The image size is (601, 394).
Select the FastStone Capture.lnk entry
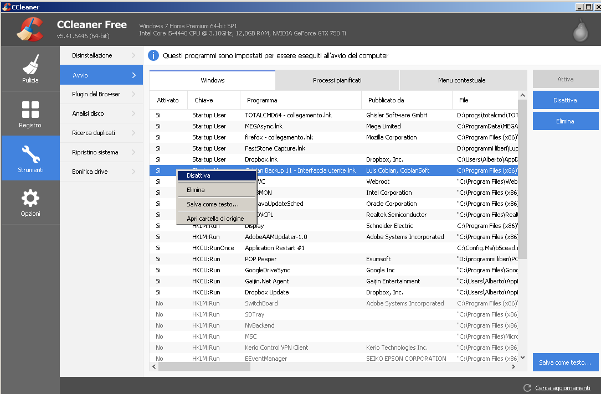pyautogui.click(x=333, y=148)
